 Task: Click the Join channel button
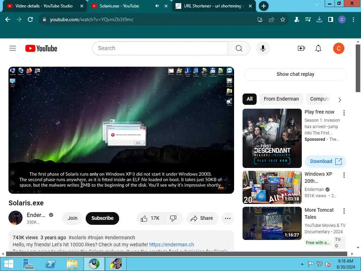73,218
